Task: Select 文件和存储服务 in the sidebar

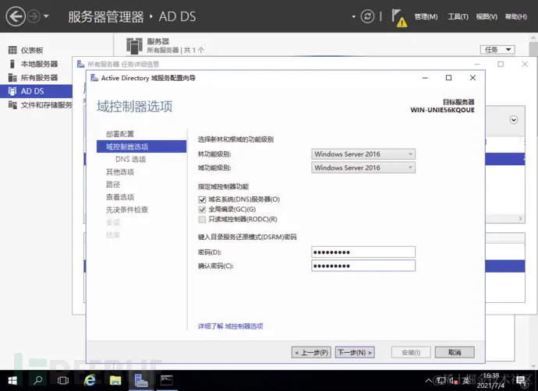Action: [x=46, y=105]
